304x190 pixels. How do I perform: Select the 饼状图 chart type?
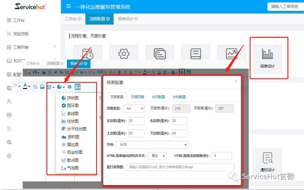point(71,97)
